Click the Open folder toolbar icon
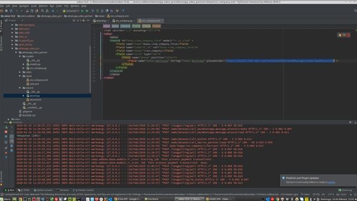Screen dimensions: 357x201 click(x=2, y=11)
